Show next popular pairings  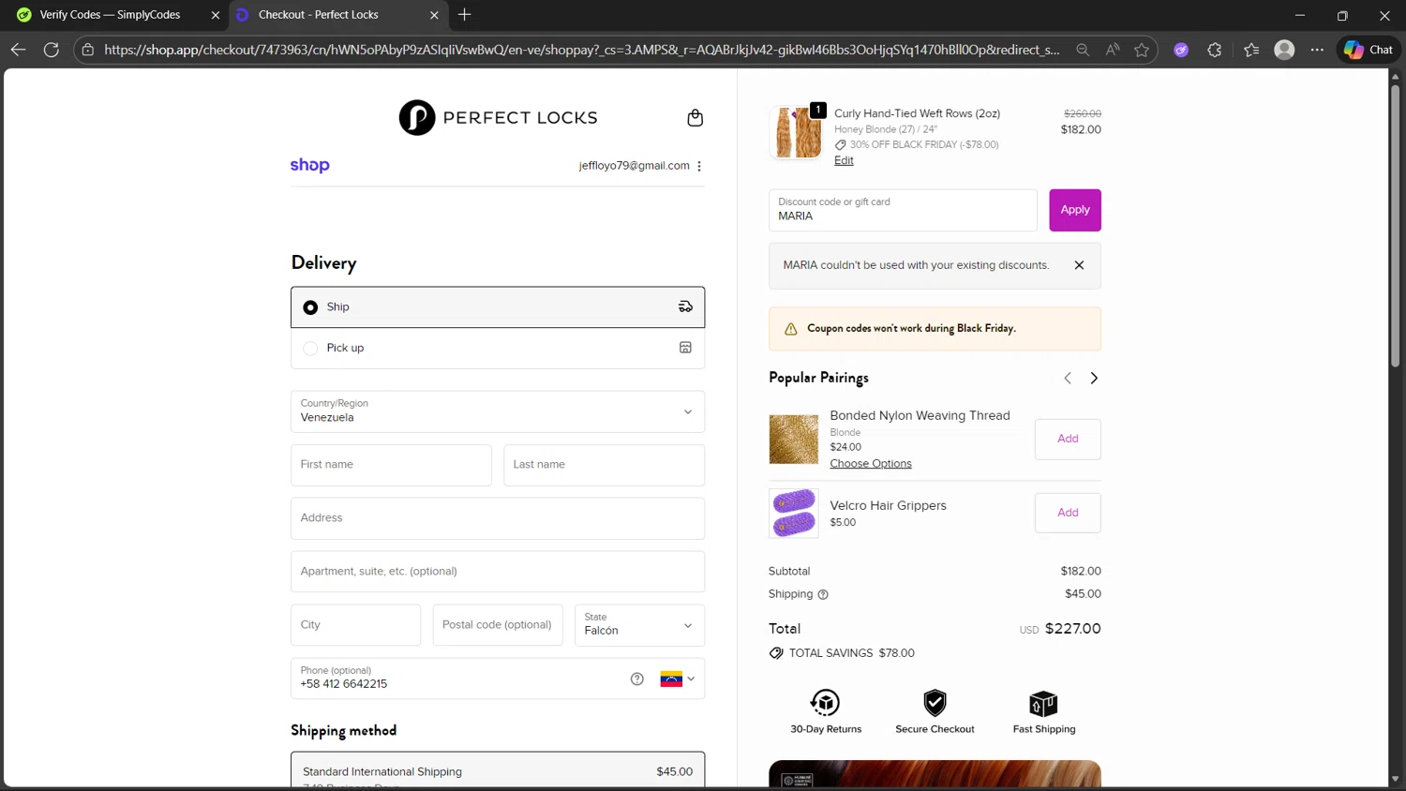(x=1094, y=378)
